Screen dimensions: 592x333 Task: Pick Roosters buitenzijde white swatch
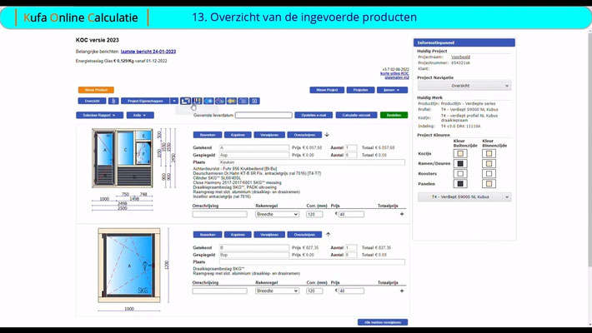point(460,174)
